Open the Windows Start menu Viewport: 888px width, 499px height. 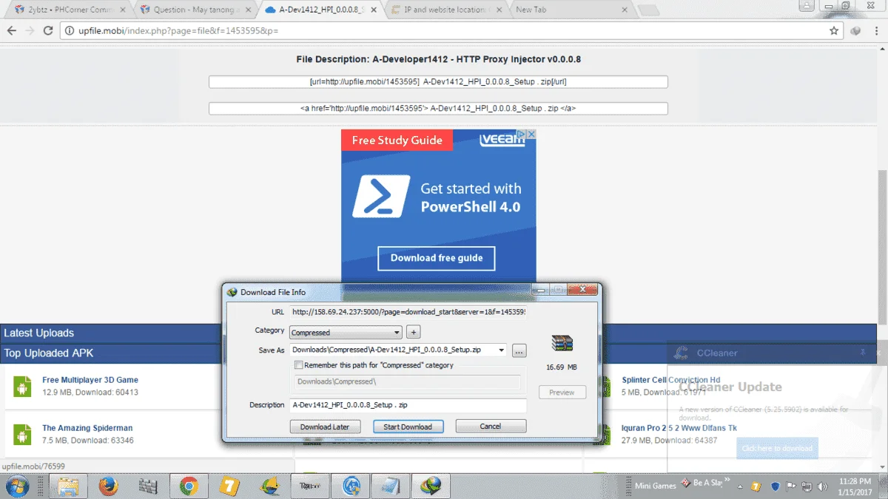tap(16, 486)
